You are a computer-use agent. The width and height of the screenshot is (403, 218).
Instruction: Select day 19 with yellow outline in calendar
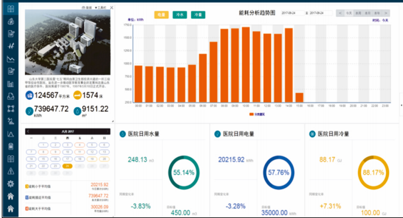(x=92, y=159)
